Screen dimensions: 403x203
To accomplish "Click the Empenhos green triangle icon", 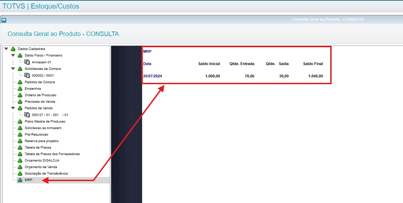I will click(20, 89).
